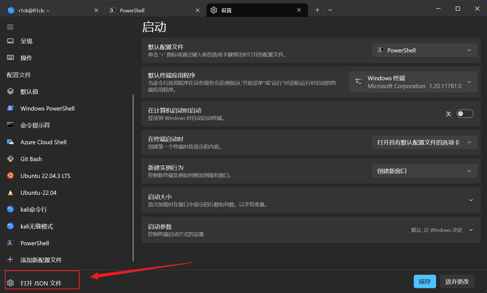Click the Ubuntu-22.04 penguin icon
The height and width of the screenshot is (293, 487).
click(x=10, y=193)
